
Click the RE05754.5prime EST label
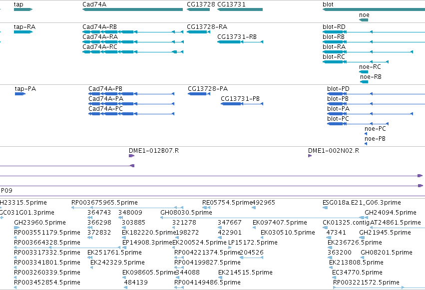[227, 203]
